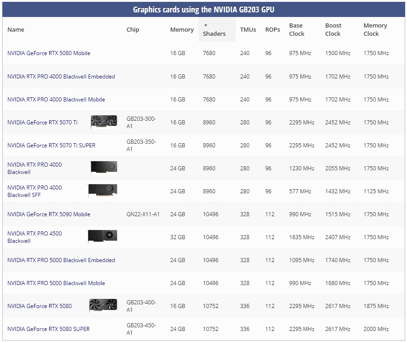Sort table by TMUs column header
Image resolution: width=407 pixels, height=342 pixels.
[x=248, y=29]
